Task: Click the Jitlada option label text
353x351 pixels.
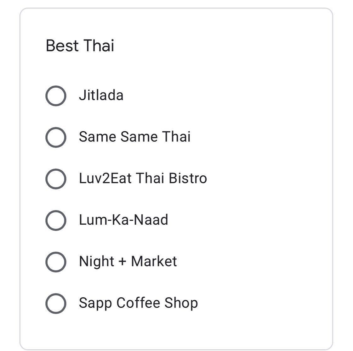Action: click(101, 96)
